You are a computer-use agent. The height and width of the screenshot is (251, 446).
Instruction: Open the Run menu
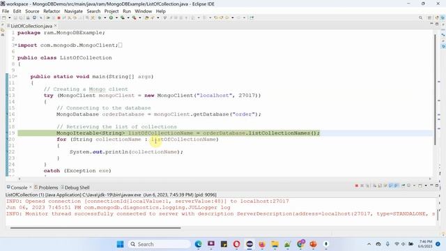click(x=127, y=11)
